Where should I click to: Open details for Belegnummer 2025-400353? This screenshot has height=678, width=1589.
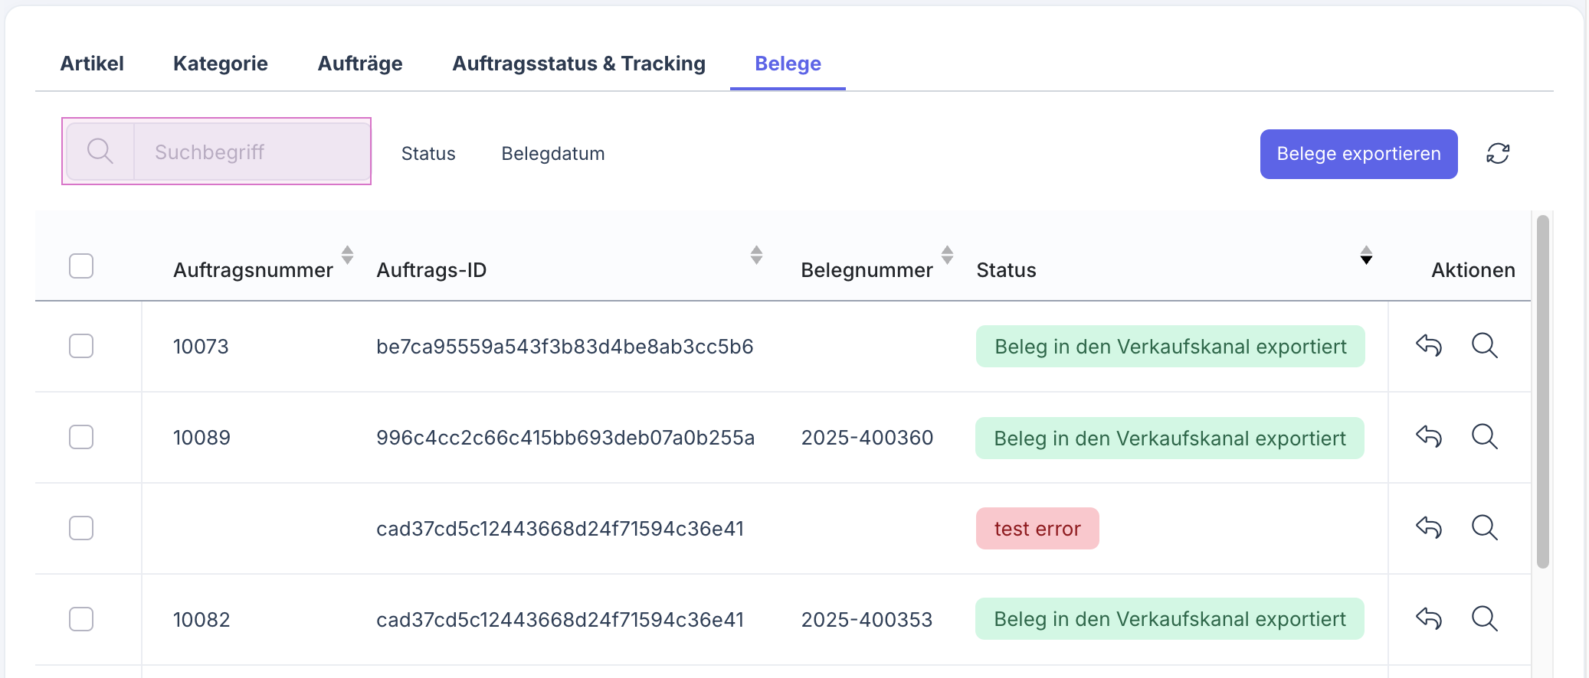click(x=1485, y=619)
